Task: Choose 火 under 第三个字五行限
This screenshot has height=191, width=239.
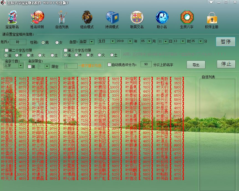Action: coord(99,55)
